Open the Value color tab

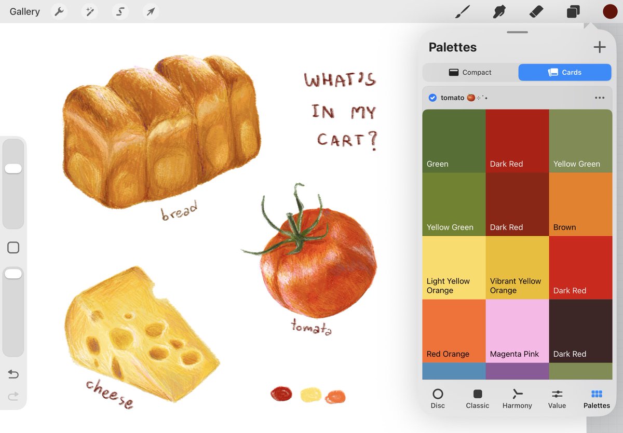tap(557, 399)
